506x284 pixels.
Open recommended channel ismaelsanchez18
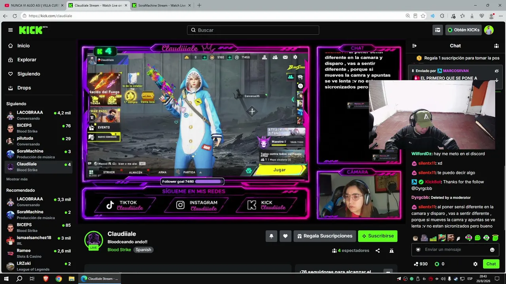pos(38,241)
